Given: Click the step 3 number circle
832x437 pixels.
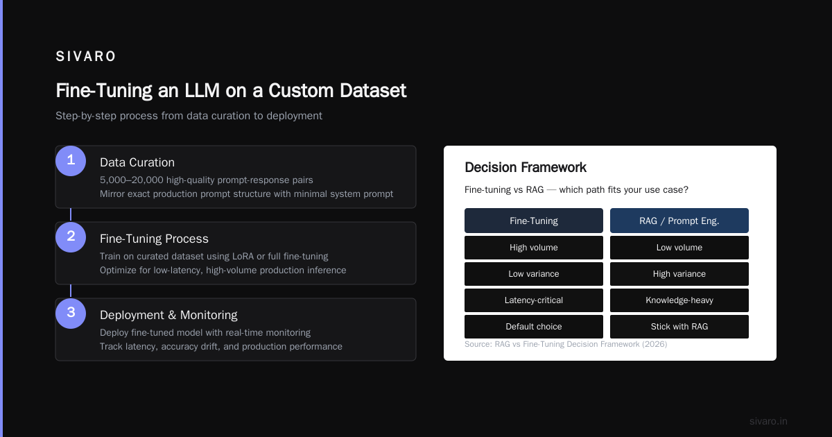Looking at the screenshot, I should tap(71, 314).
